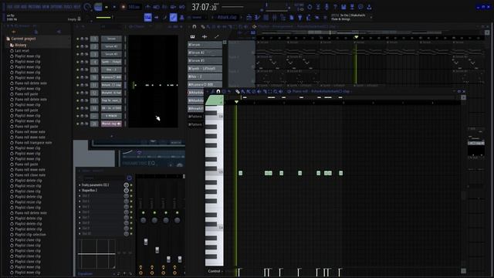Click highlighted link icon in second toolbar row
The height and width of the screenshot is (278, 494).
[x=173, y=17]
